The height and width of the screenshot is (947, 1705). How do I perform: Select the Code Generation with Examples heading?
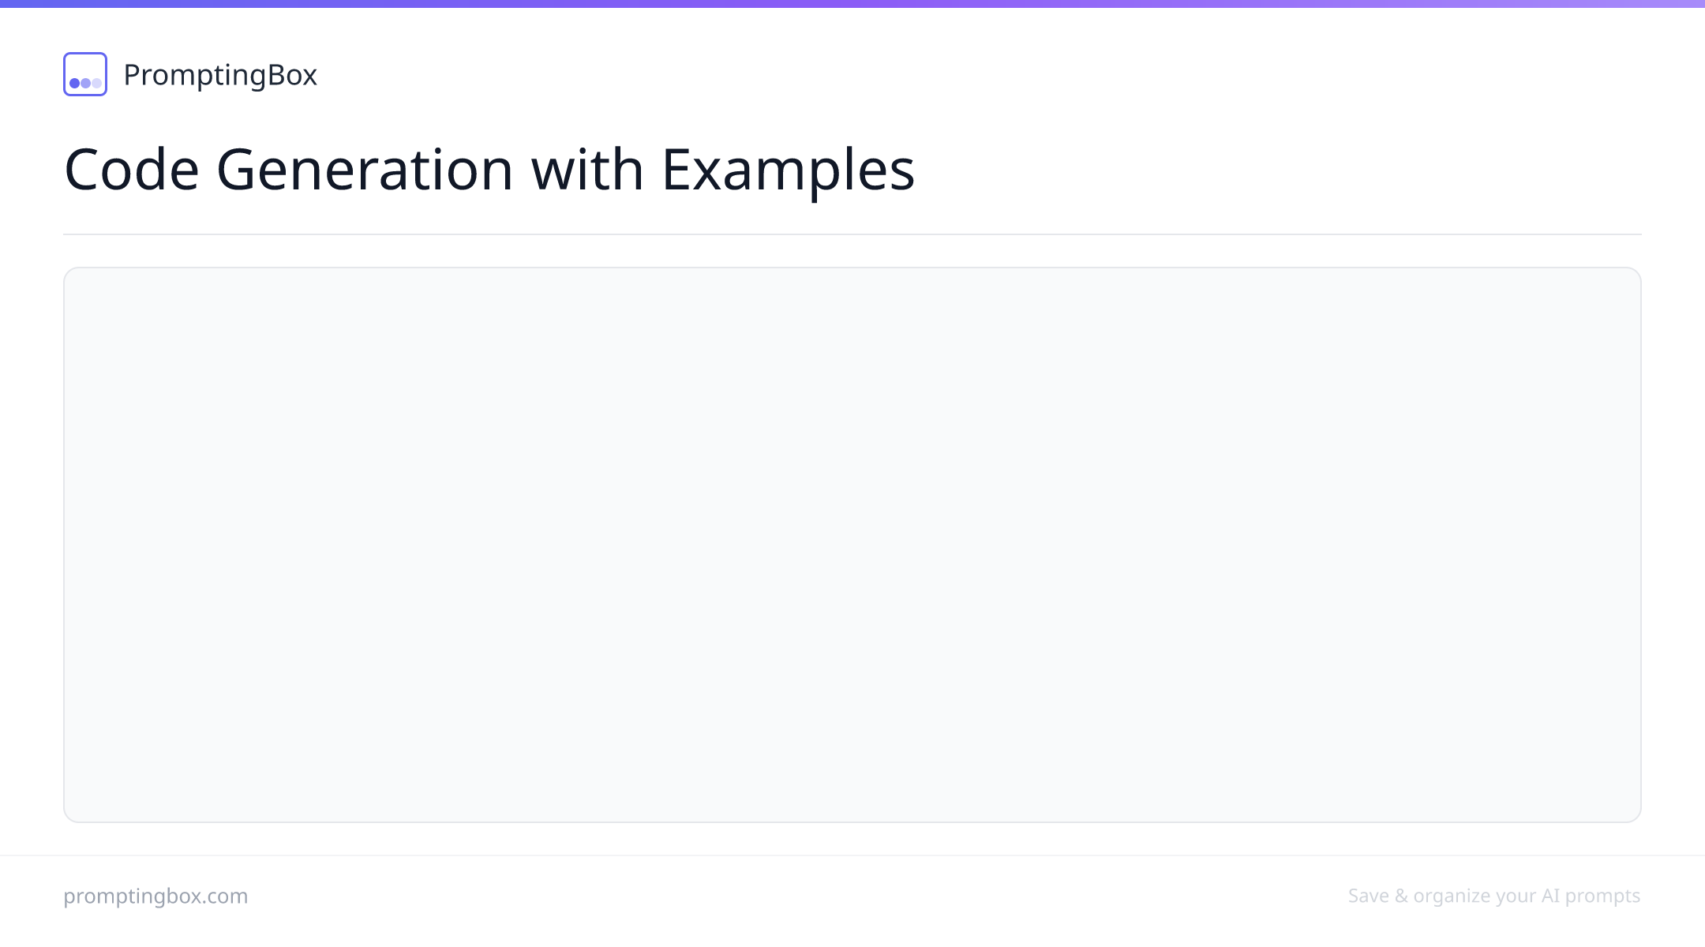[x=489, y=169]
